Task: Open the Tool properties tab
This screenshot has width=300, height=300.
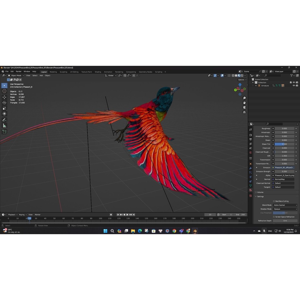Action: (x=251, y=129)
